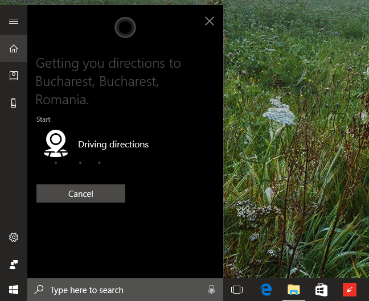Viewport: 369px width, 301px height.
Task: Activate the microphone in search box
Action: pos(211,290)
